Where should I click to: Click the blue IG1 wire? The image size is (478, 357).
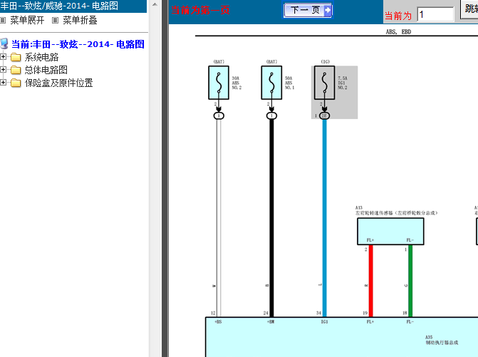[325, 218]
